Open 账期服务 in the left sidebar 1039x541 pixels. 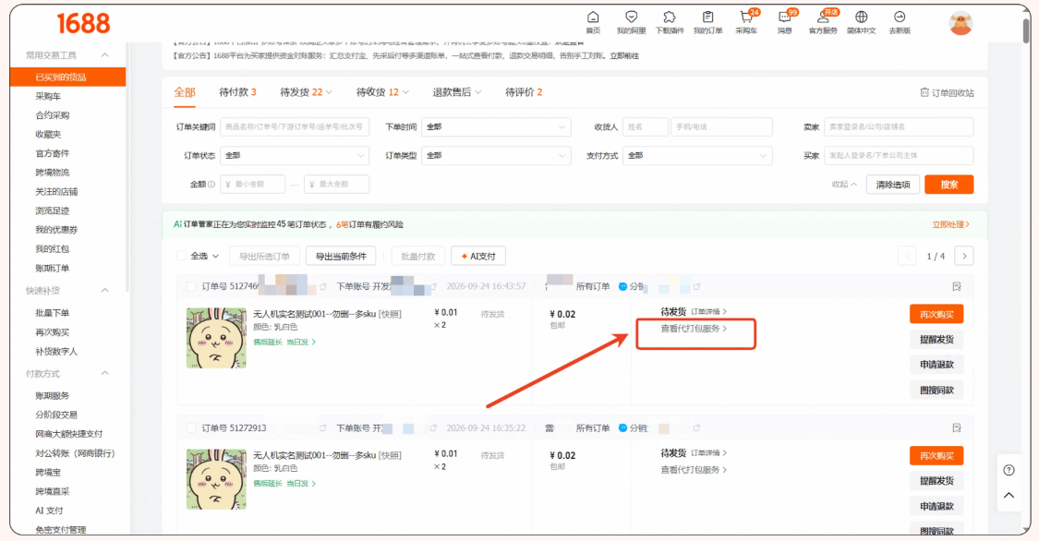click(x=53, y=396)
